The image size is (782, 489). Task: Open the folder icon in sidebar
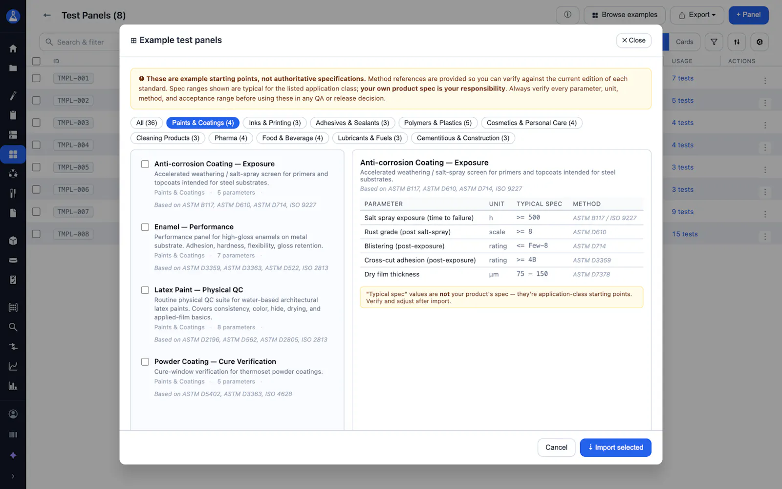point(13,68)
